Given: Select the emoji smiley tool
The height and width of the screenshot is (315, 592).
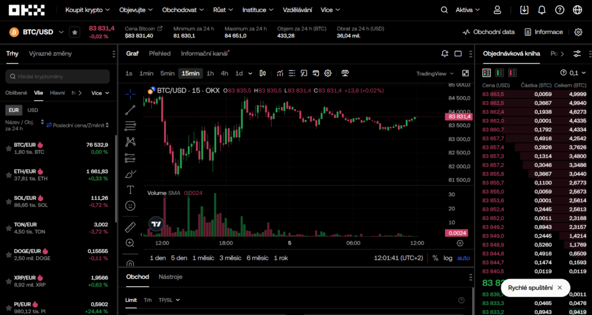Looking at the screenshot, I should click(130, 206).
